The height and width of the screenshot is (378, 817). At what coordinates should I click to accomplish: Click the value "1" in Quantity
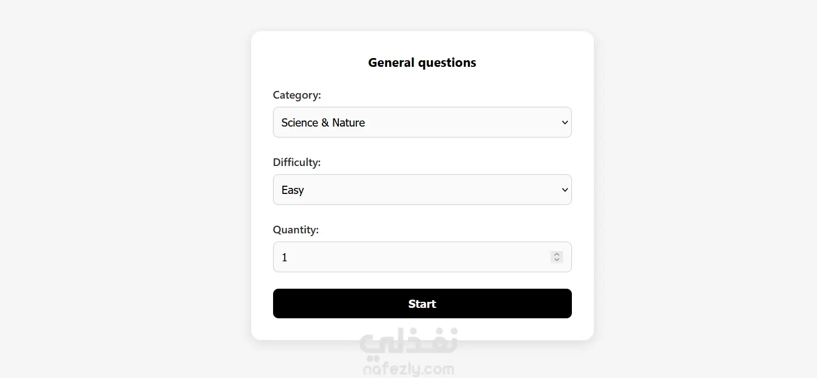tap(285, 257)
